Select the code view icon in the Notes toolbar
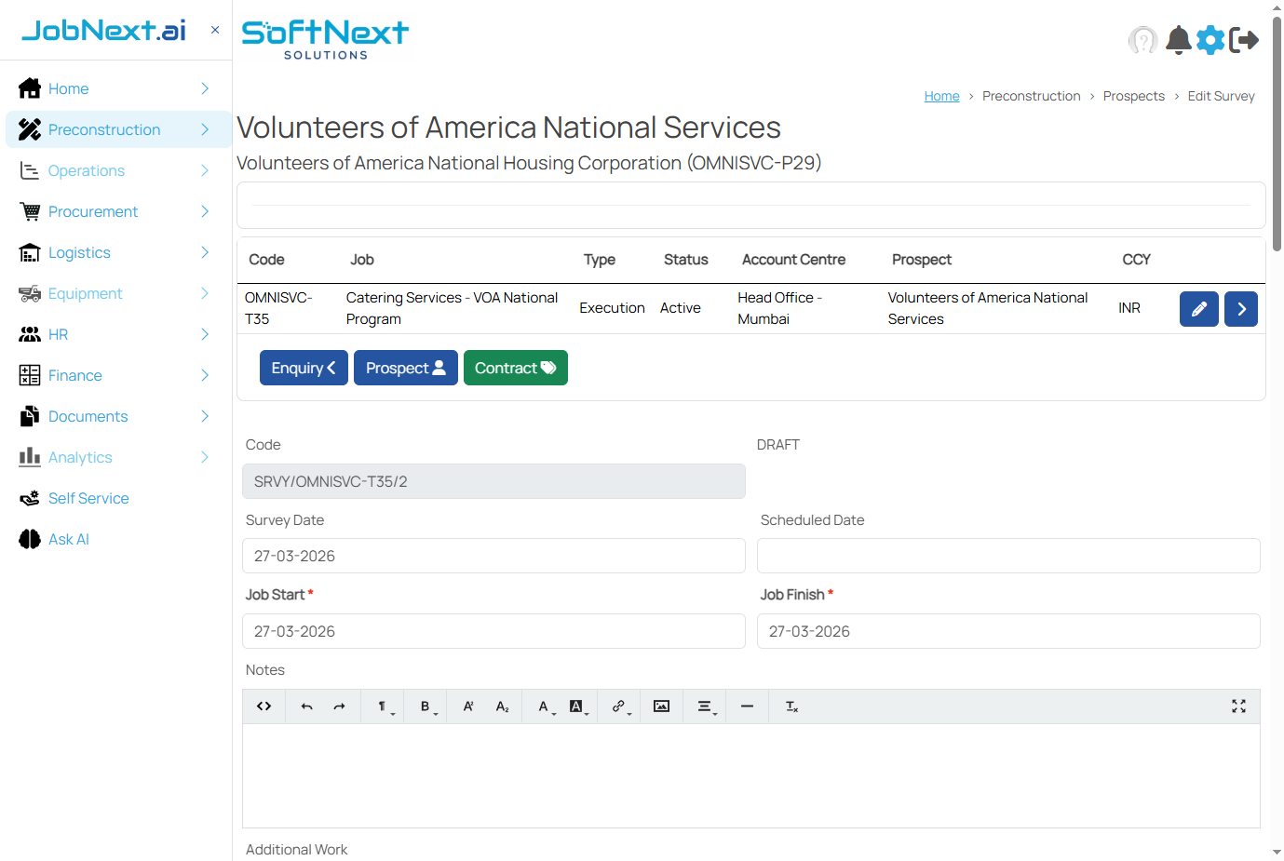Image resolution: width=1284 pixels, height=861 pixels. pyautogui.click(x=264, y=706)
